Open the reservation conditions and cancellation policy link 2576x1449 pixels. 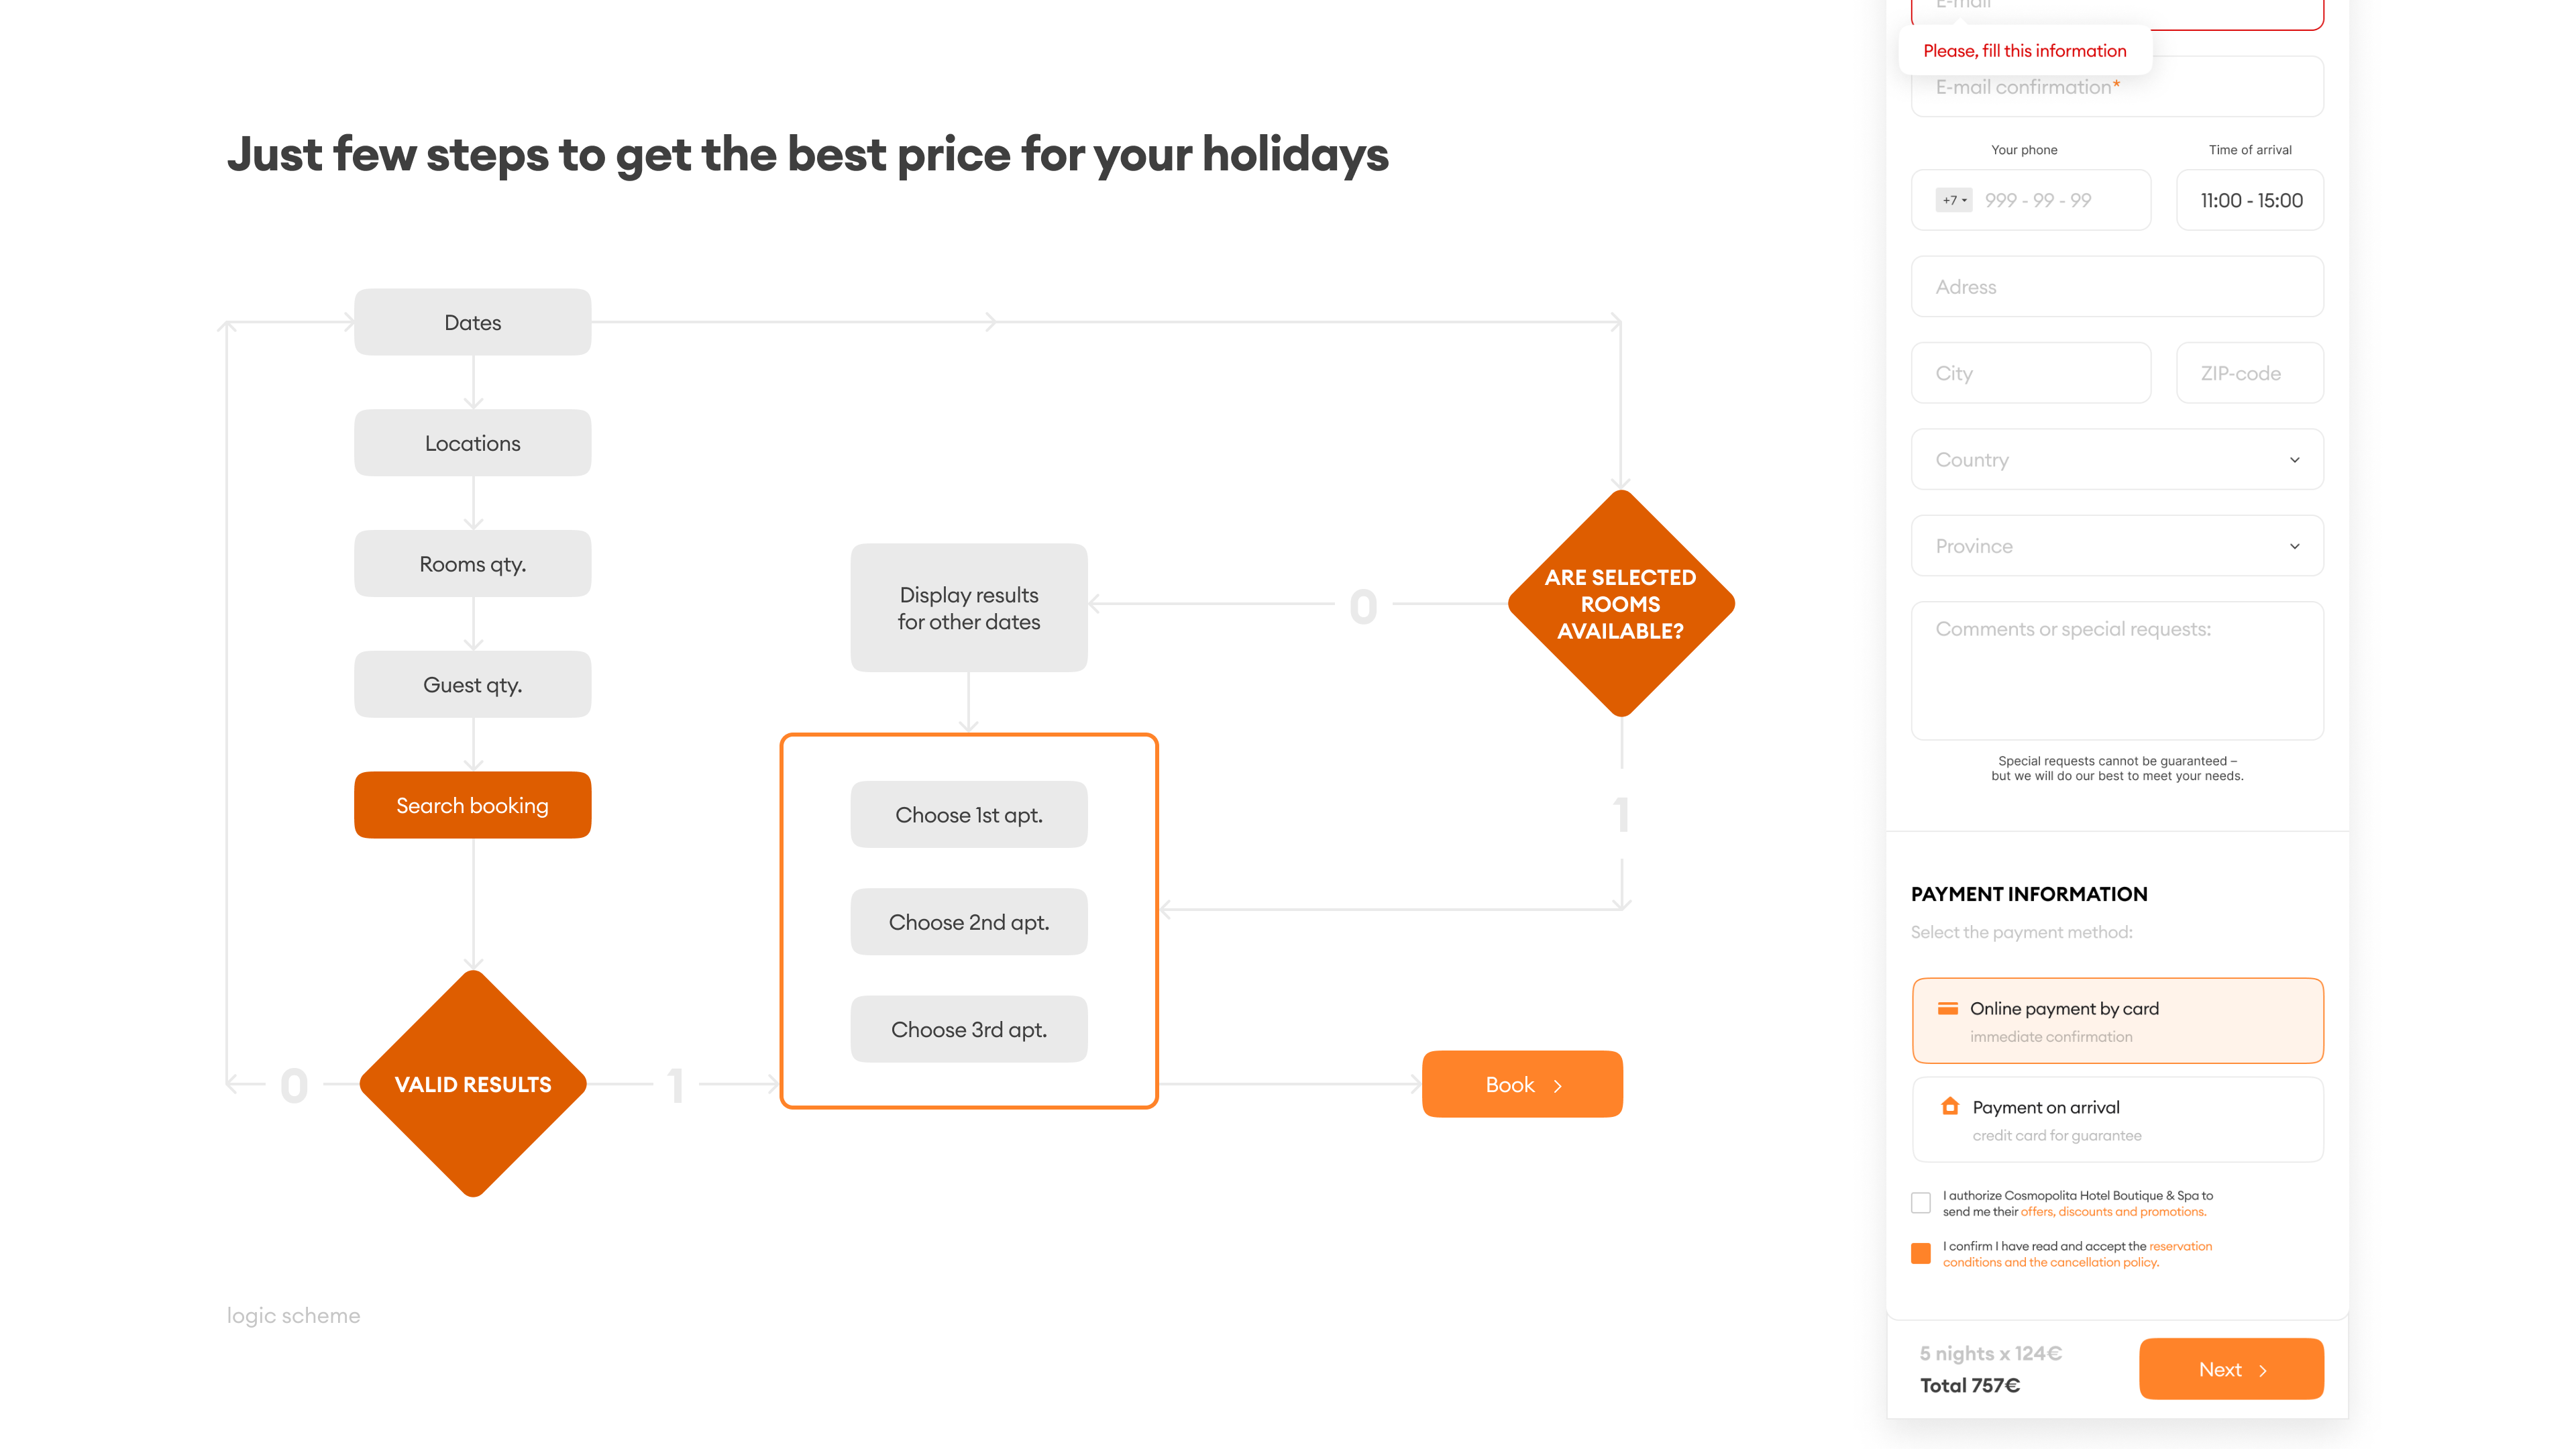(x=2050, y=1263)
